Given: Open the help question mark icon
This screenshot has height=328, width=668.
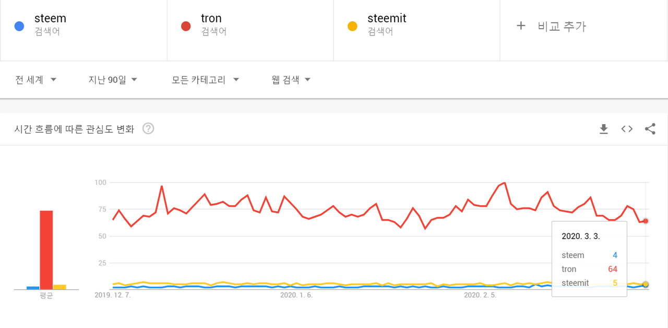Looking at the screenshot, I should pyautogui.click(x=148, y=129).
